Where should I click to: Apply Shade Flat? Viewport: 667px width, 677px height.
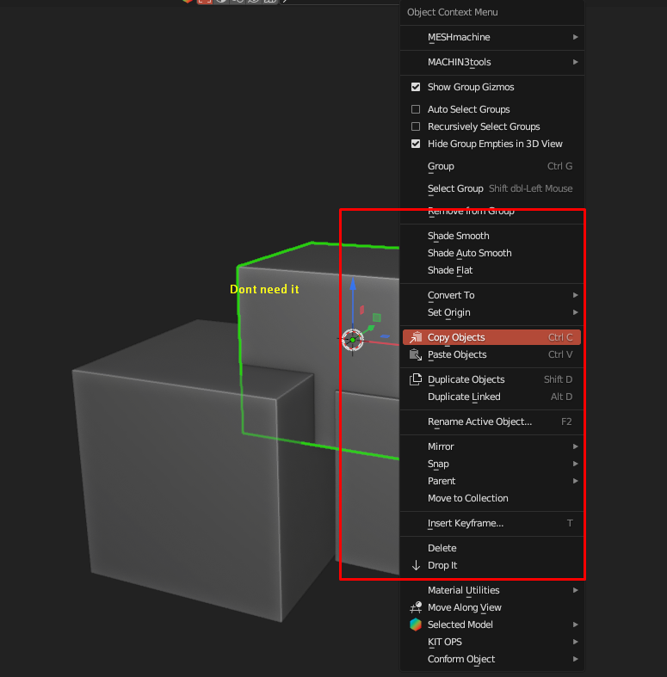[492, 270]
